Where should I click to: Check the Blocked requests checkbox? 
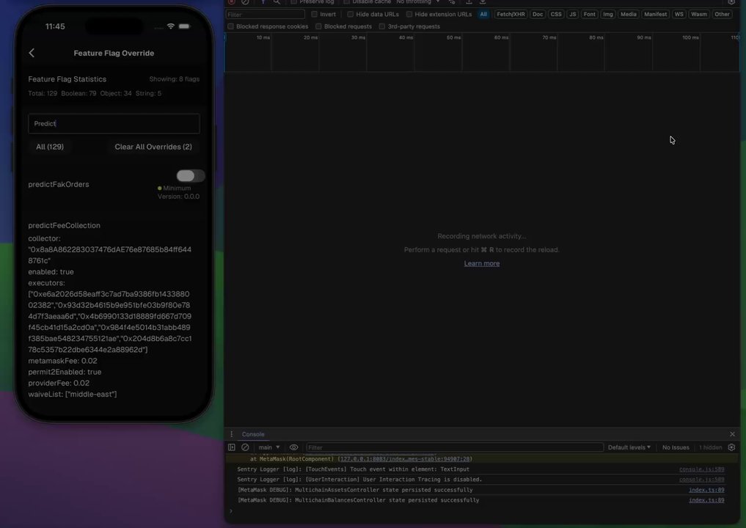(319, 26)
